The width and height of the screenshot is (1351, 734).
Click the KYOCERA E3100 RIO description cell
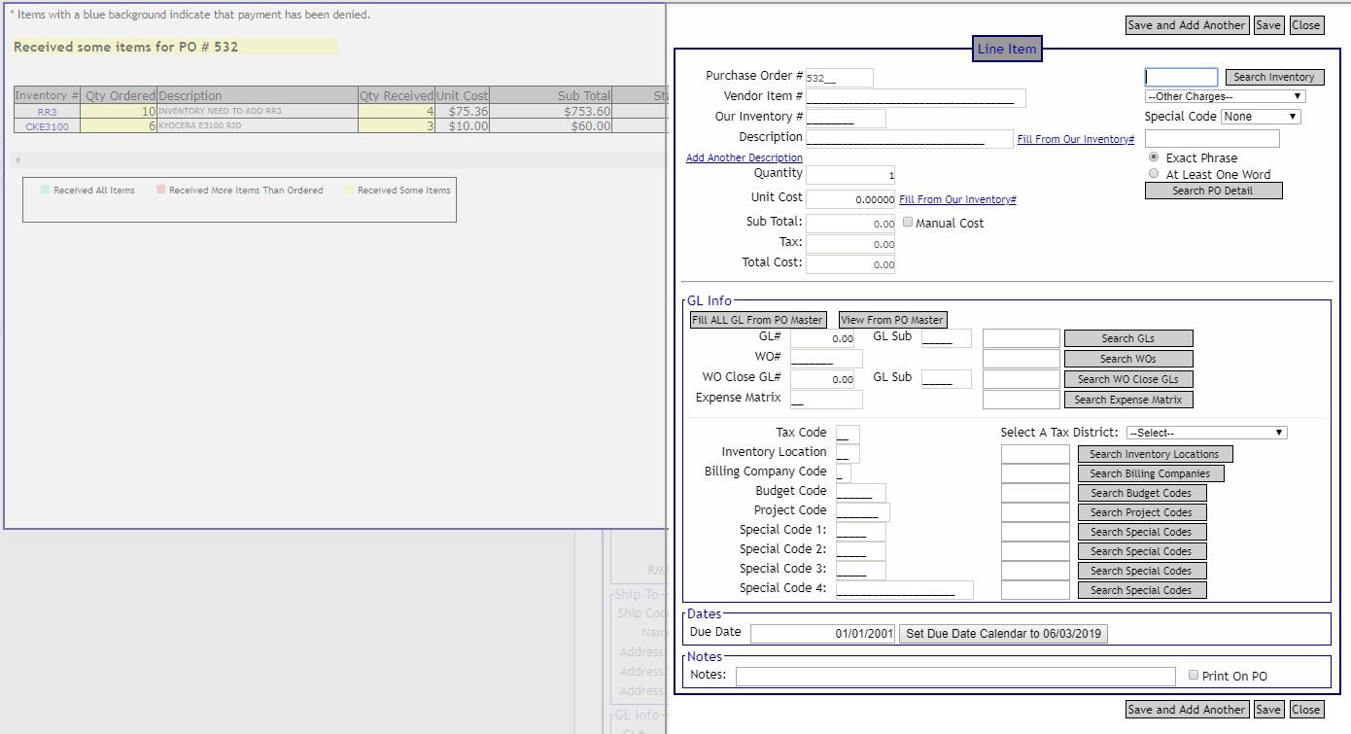pos(258,126)
